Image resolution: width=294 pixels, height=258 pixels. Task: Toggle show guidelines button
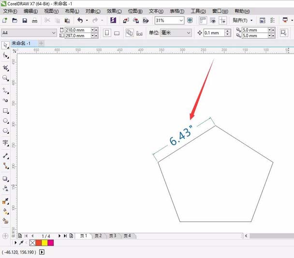(x=223, y=20)
